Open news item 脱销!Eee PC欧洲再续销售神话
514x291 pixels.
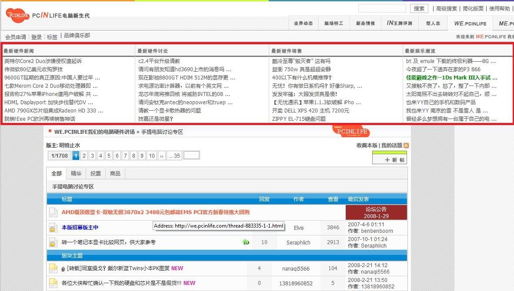click(x=40, y=119)
